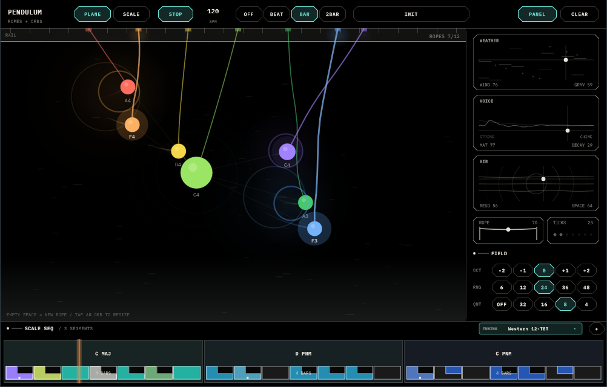Click the empty last cell in D PNM
The image size is (607, 387).
(387, 373)
